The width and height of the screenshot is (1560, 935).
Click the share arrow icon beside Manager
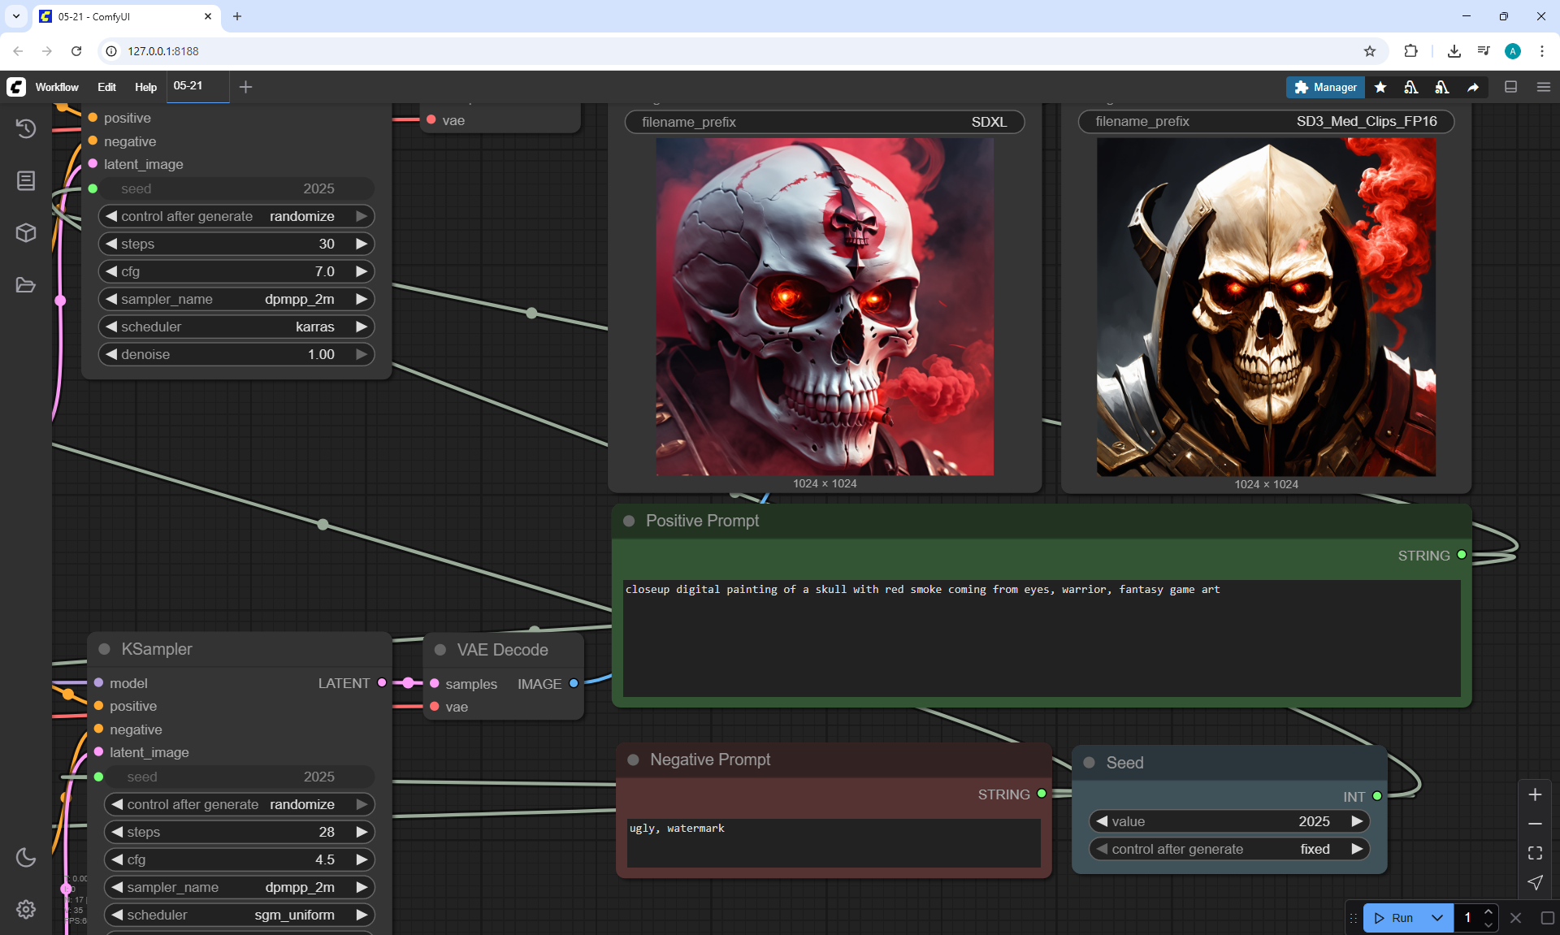(x=1473, y=87)
